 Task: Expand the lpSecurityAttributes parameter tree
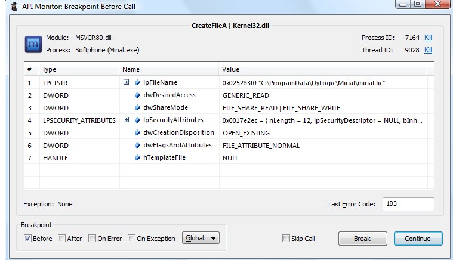[126, 120]
